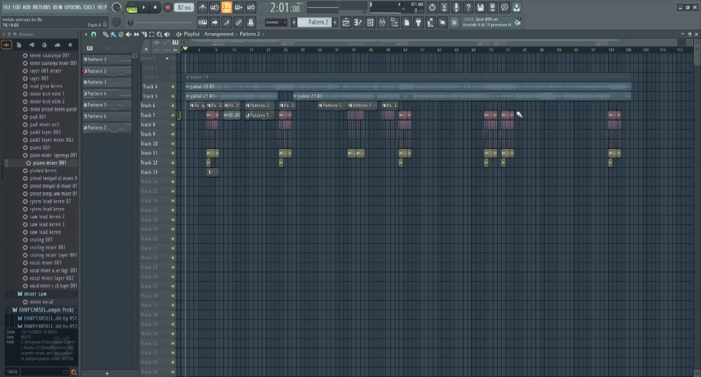Open the PATTERNS menu
The image size is (701, 377).
click(x=42, y=7)
